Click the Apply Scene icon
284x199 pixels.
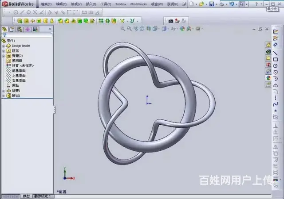click(189, 29)
